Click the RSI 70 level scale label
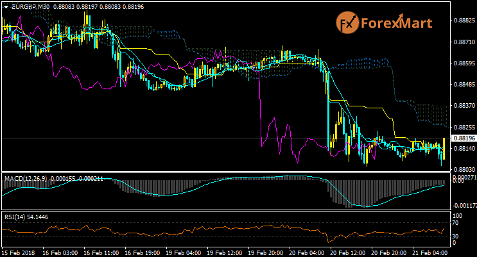 click(x=455, y=223)
